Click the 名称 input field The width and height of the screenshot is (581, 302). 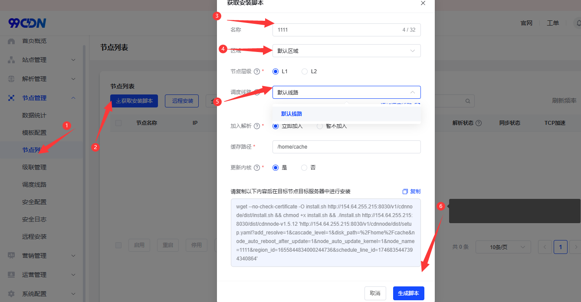[347, 30]
